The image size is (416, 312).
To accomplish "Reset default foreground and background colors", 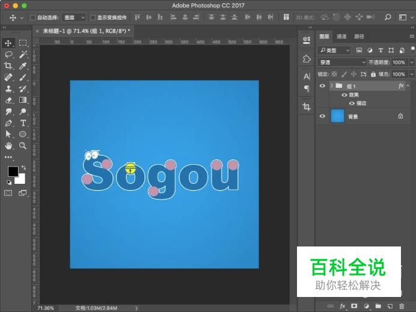I will pyautogui.click(x=9, y=182).
